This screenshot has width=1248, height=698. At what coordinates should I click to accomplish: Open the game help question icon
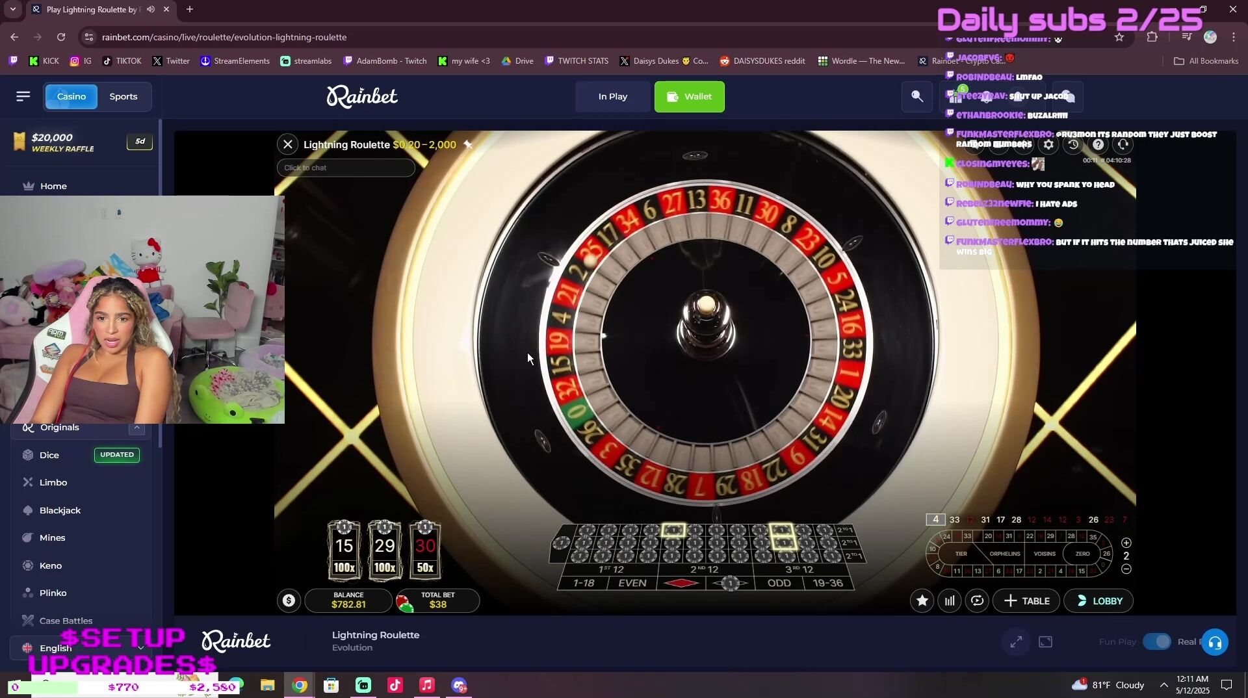[1098, 144]
